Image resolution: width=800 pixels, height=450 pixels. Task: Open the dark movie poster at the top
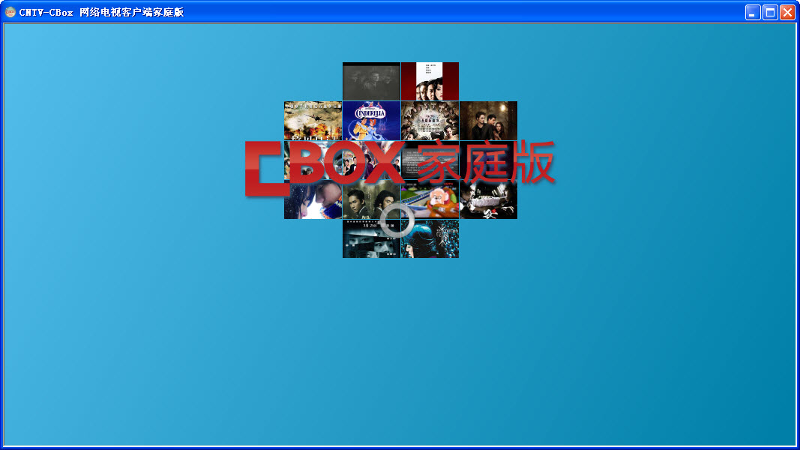[370, 81]
